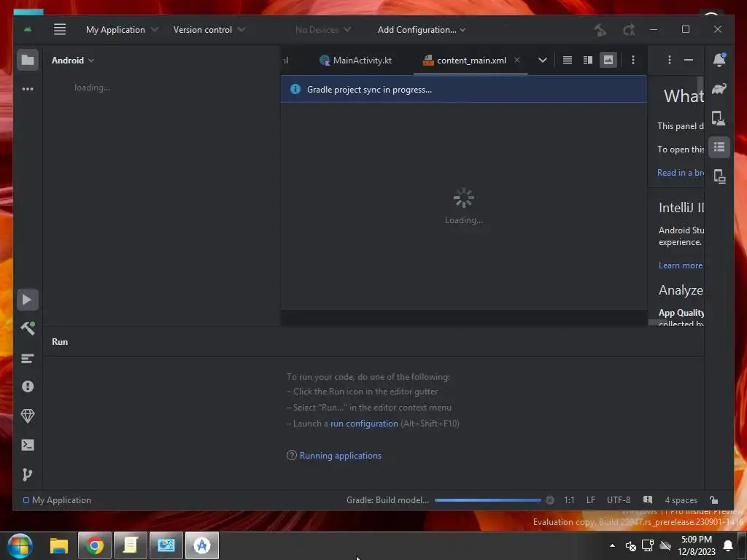The width and height of the screenshot is (747, 560).
Task: Close the content_main.xml tab
Action: (x=517, y=60)
